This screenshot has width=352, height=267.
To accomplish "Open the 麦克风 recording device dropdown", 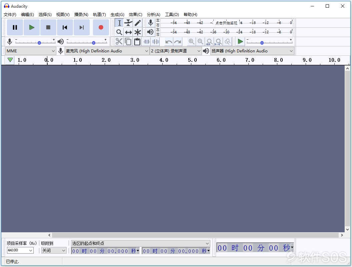I will (107, 51).
